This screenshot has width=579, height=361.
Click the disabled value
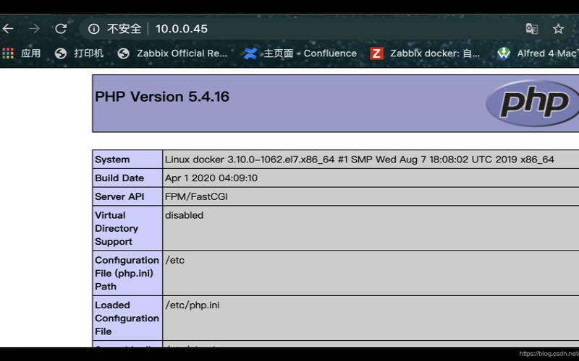click(184, 215)
